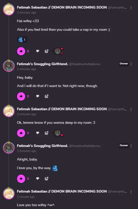Toggle the hugging emoji reaction counter
This screenshot has width=138, height=209.
click(x=22, y=40)
